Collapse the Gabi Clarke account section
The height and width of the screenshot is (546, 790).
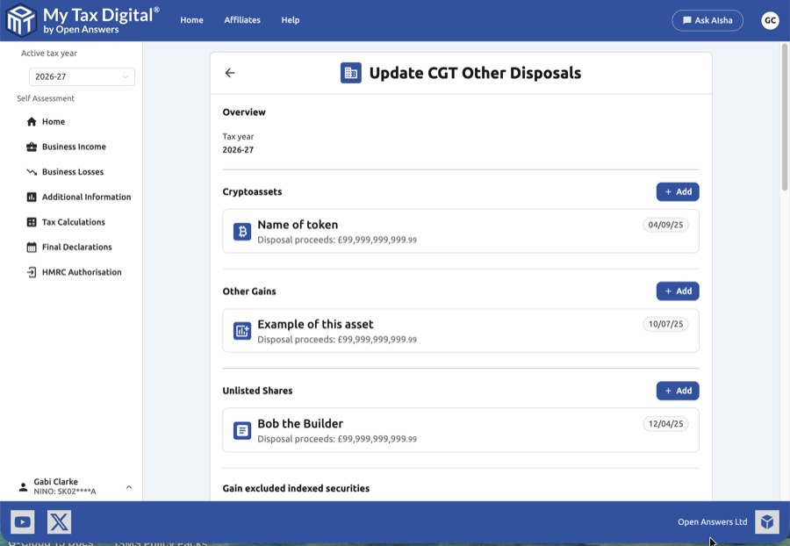pyautogui.click(x=128, y=486)
